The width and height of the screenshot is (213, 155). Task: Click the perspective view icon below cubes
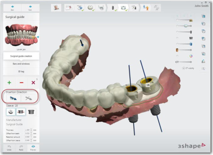[203, 61]
